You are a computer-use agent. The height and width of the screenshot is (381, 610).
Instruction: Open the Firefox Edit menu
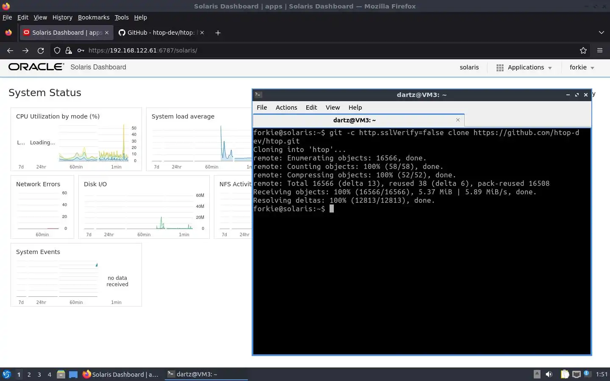[23, 17]
